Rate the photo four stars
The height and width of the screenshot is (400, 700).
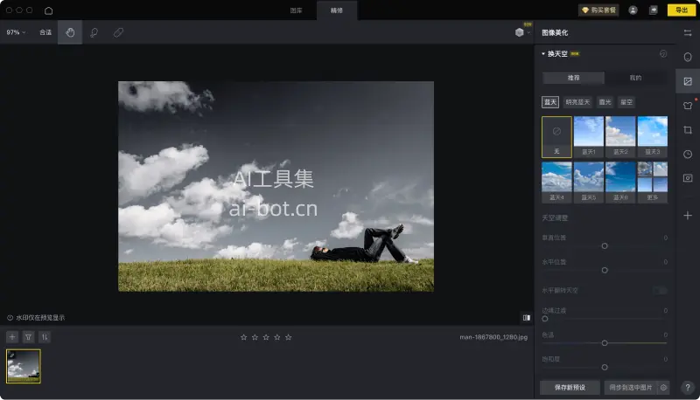[x=277, y=337]
